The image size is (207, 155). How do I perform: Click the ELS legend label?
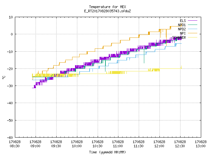click(x=183, y=21)
